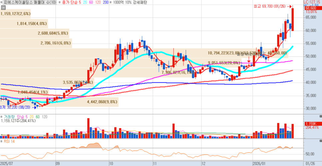
Task: Click the 65,000 price axis label
Action: click(x=311, y=18)
